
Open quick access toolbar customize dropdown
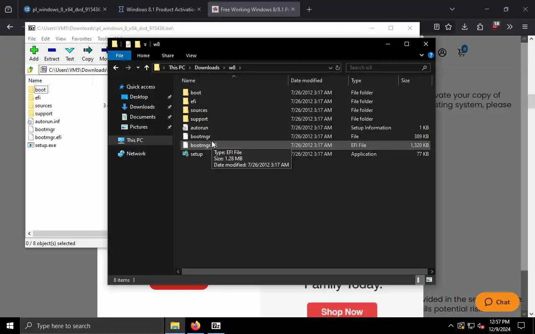click(145, 44)
